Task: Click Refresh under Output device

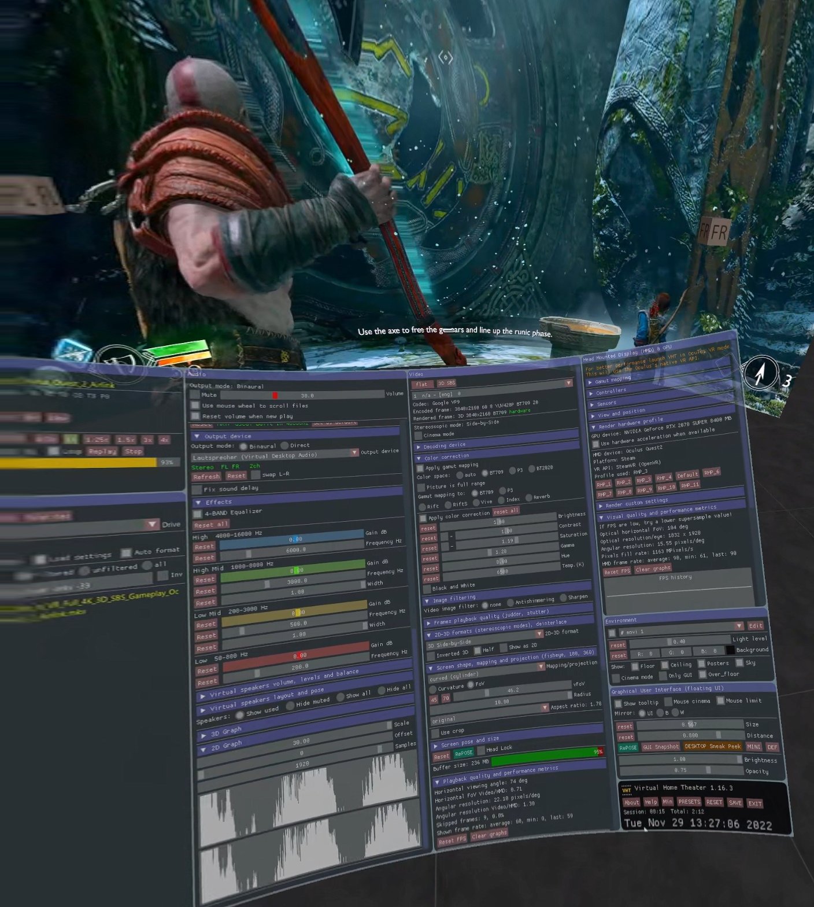Action: pos(206,476)
